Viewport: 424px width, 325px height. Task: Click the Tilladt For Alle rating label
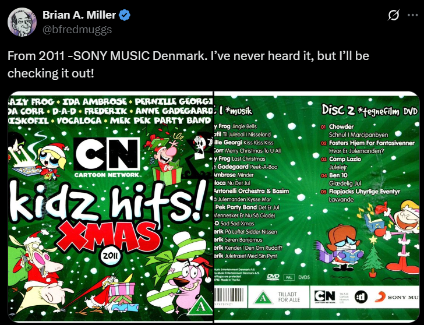pyautogui.click(x=289, y=297)
